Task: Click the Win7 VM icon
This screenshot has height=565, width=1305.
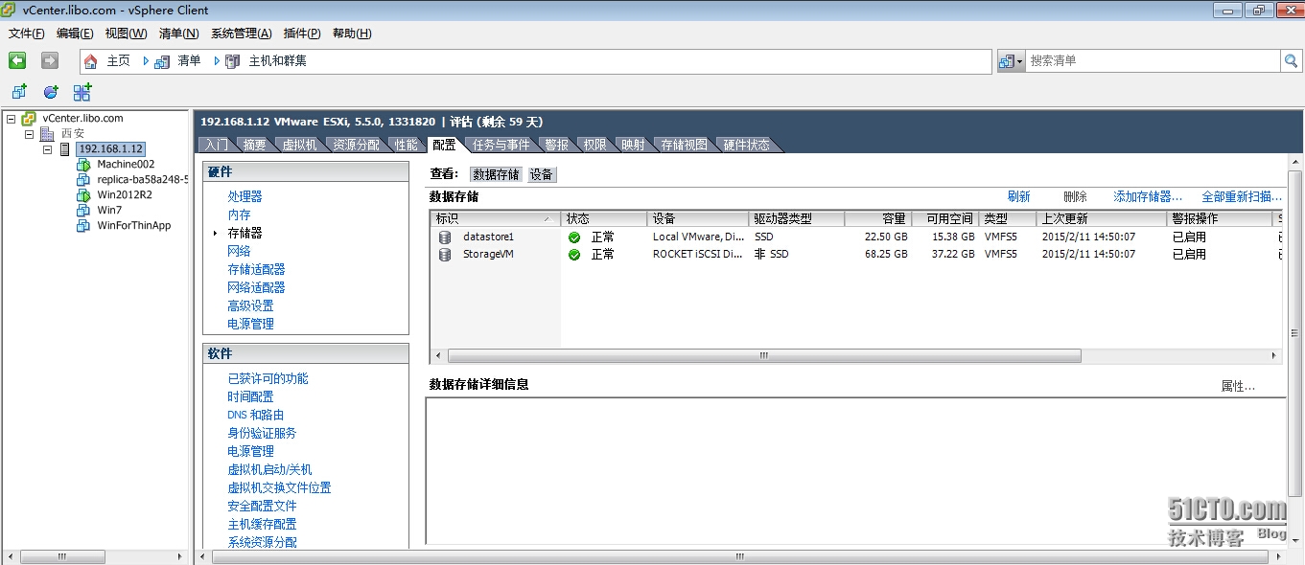Action: click(x=83, y=211)
